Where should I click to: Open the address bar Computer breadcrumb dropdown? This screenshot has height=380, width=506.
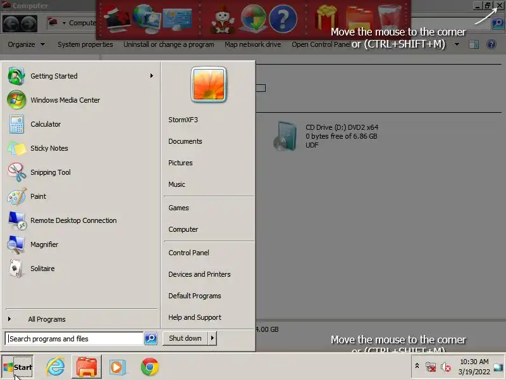pos(65,23)
